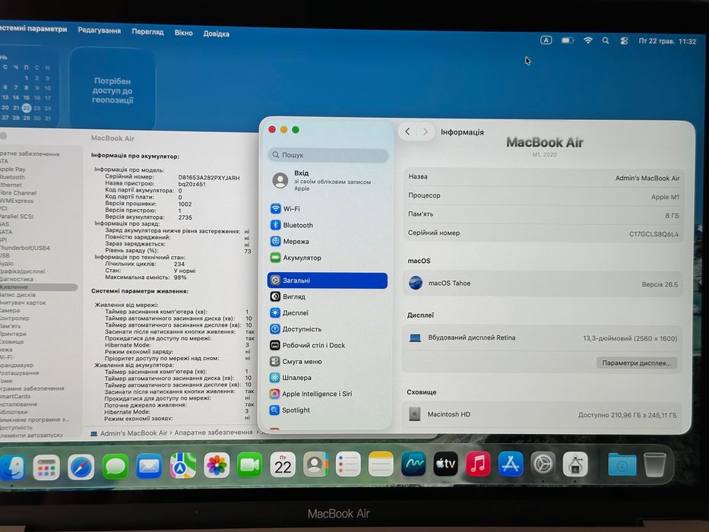Go back in System Settings
Viewport: 709px width, 532px height.
(x=407, y=131)
